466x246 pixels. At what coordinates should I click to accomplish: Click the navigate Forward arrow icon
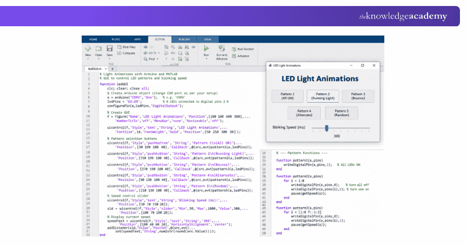click(151, 47)
